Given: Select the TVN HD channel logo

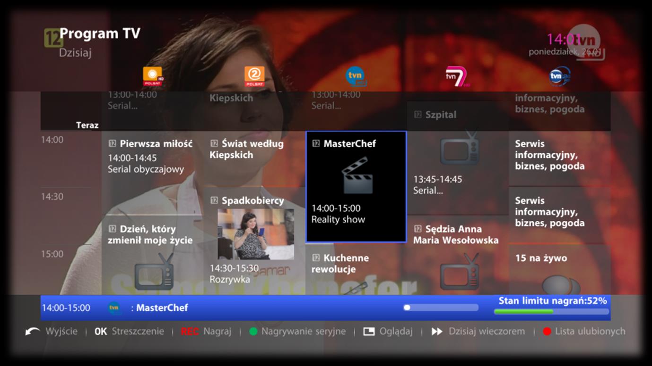Looking at the screenshot, I should point(356,76).
